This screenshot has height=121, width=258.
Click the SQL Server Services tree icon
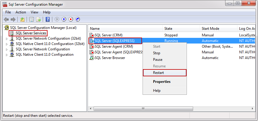[x=12, y=33]
